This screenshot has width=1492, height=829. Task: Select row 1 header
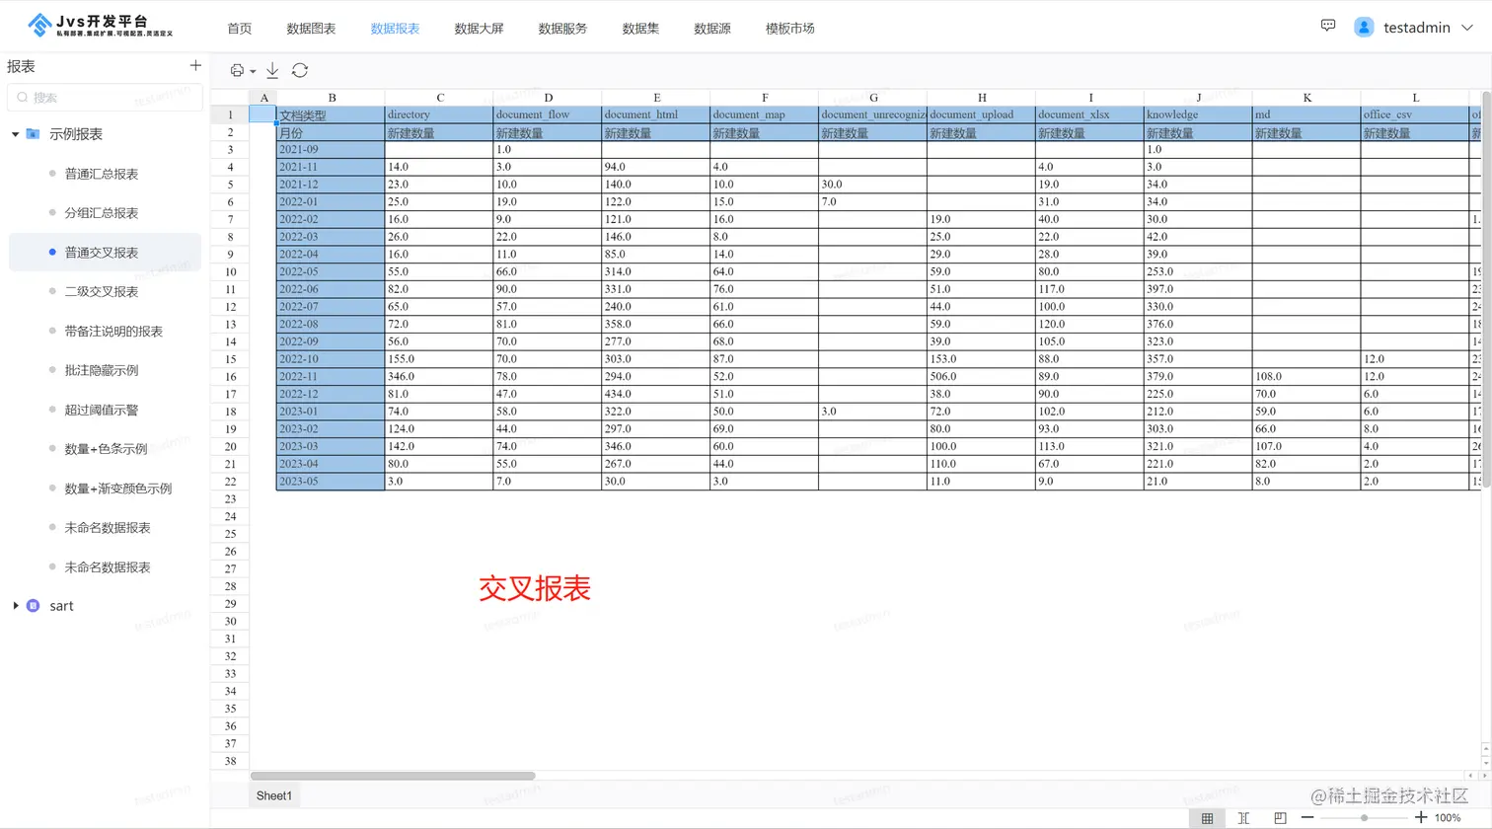coord(230,114)
